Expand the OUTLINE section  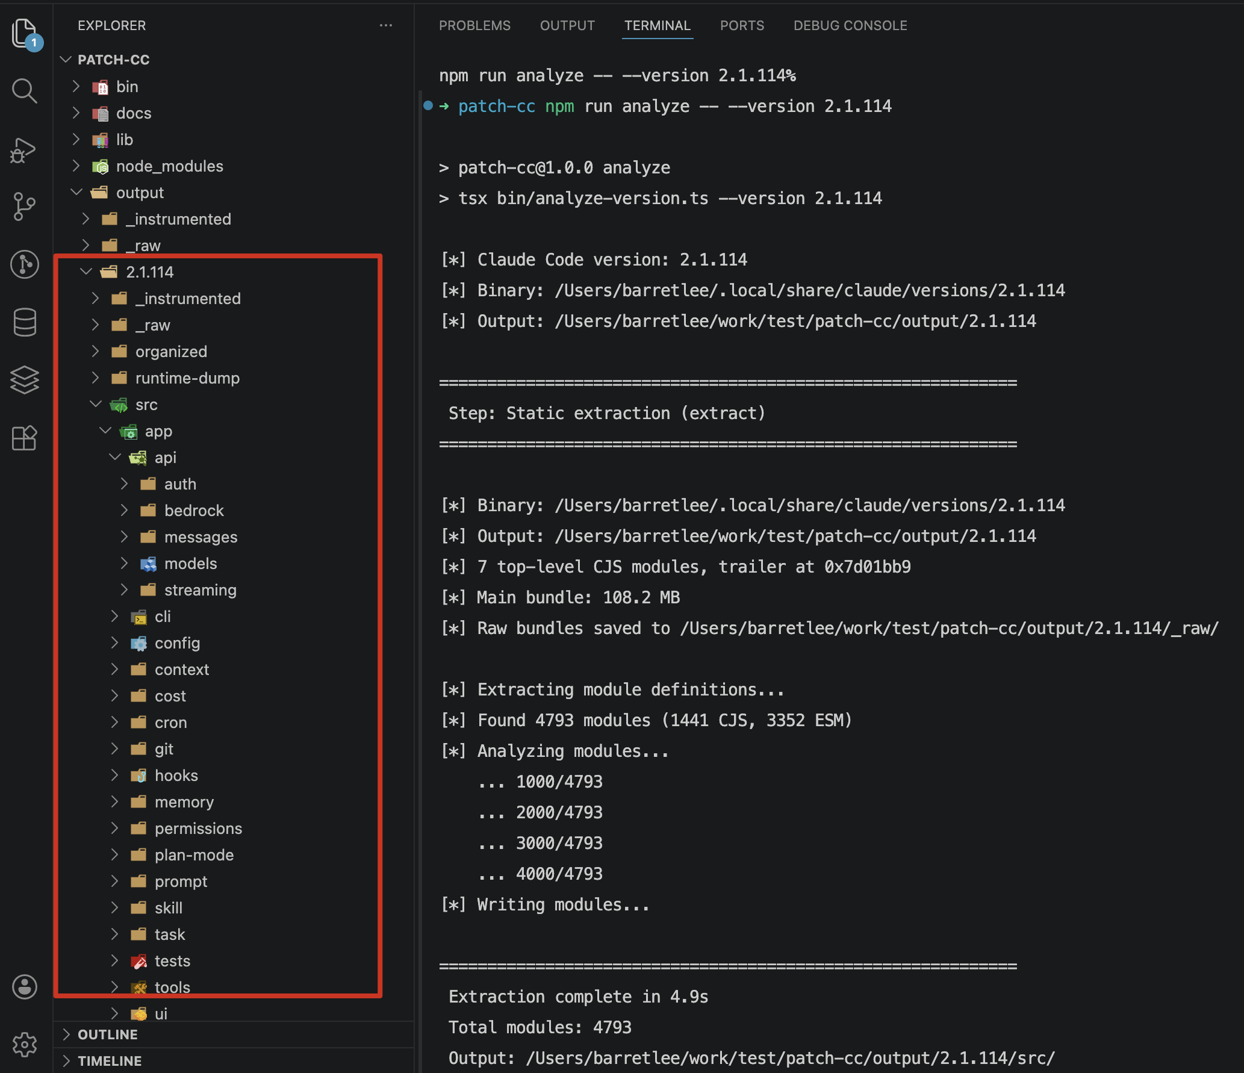pyautogui.click(x=107, y=1034)
